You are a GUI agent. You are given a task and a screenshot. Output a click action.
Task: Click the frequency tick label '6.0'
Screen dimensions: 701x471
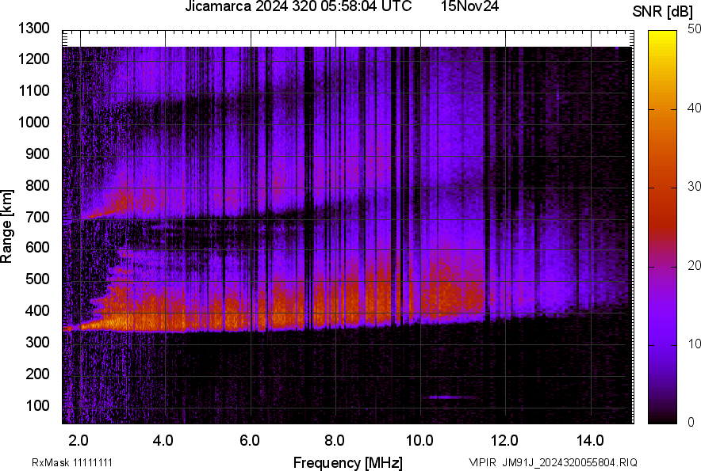coord(250,441)
